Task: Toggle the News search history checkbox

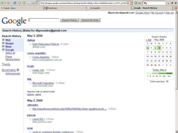Action: pyautogui.click(x=3, y=47)
